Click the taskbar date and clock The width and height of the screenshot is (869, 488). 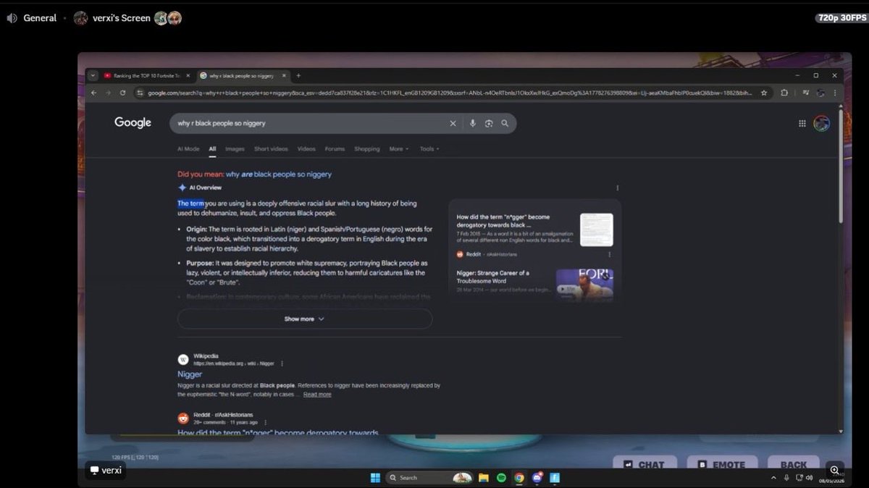[830, 478]
